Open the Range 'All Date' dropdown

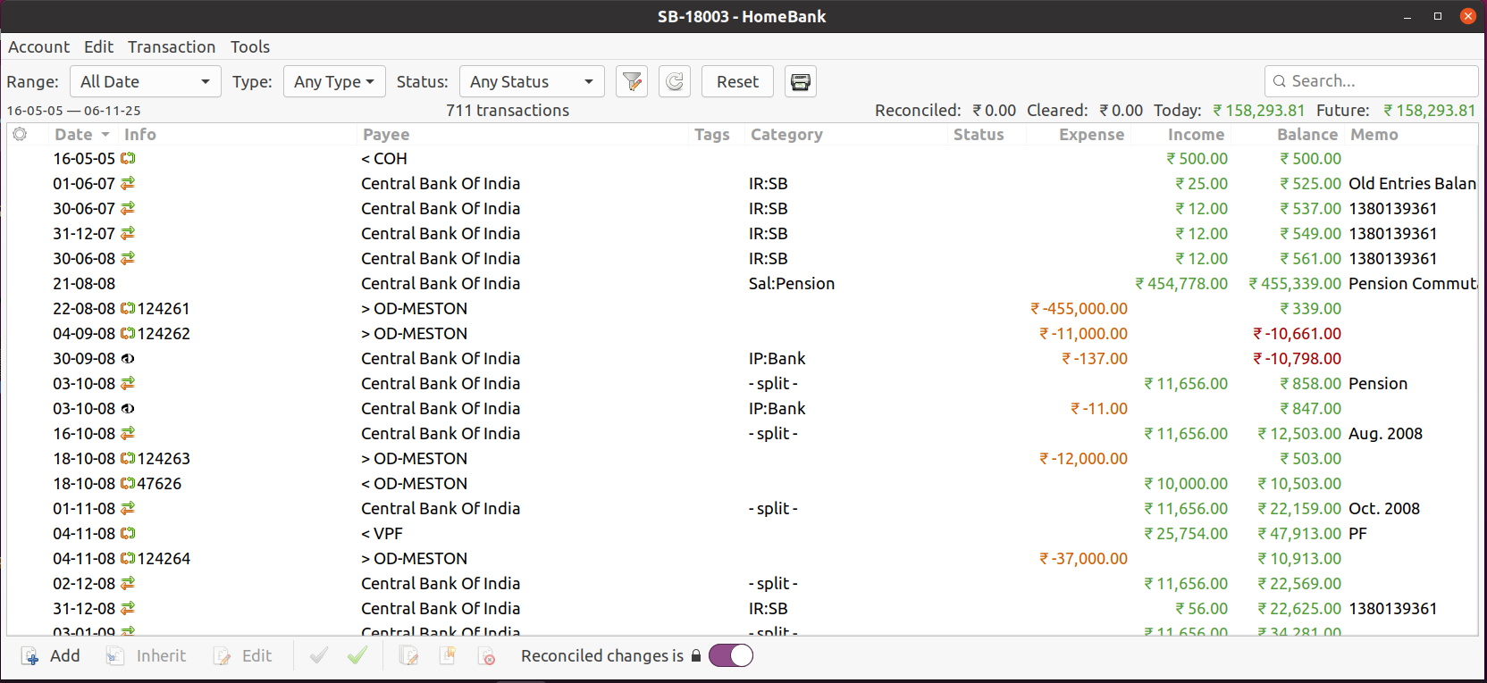[145, 82]
